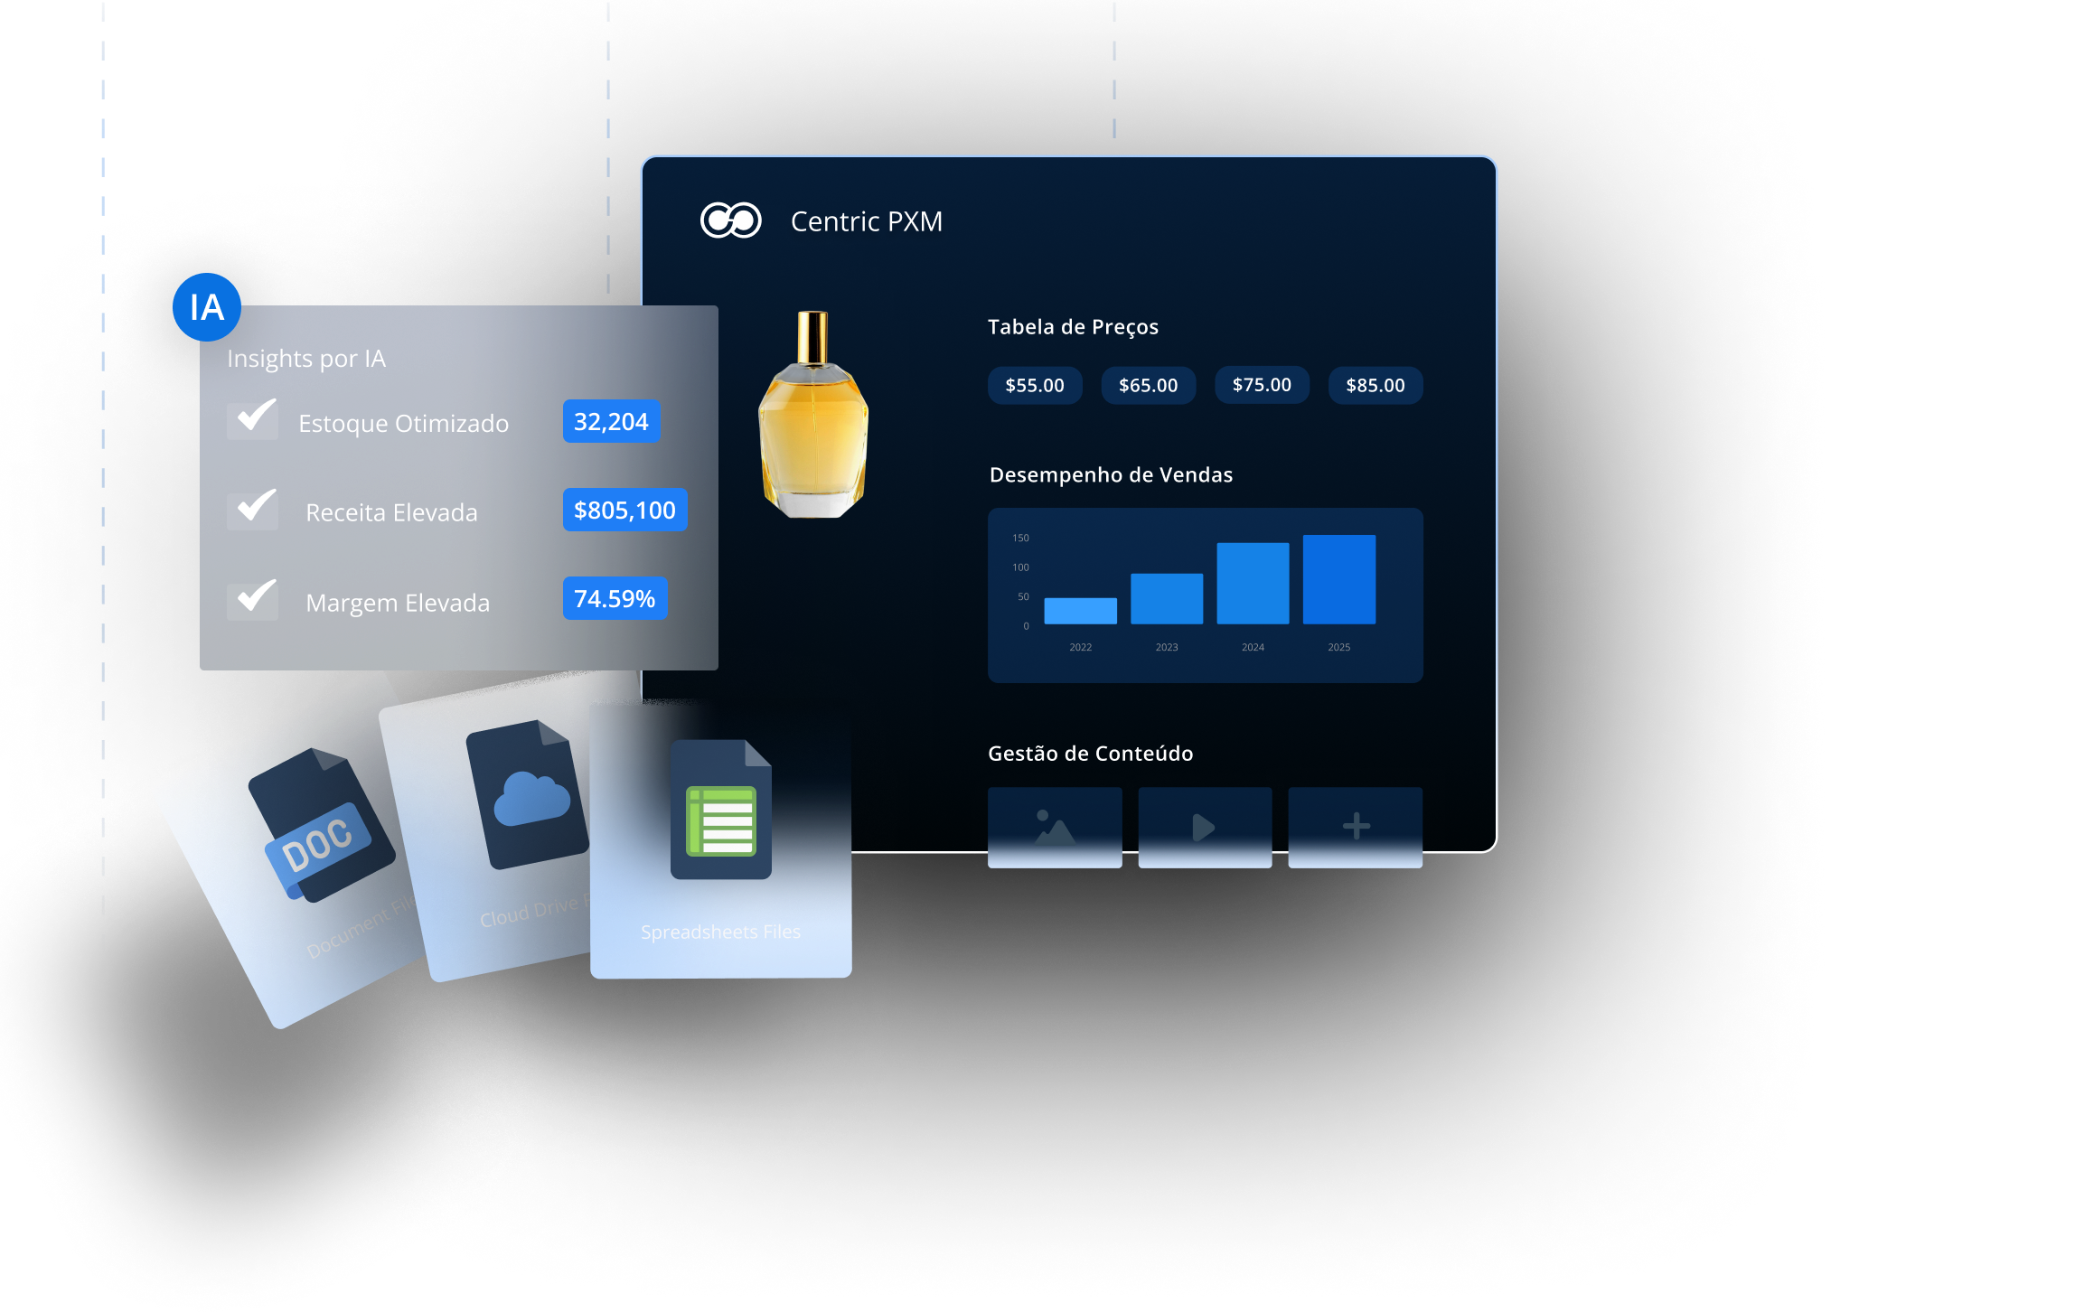Toggle the Estoque Otimizado checkbox

252,421
